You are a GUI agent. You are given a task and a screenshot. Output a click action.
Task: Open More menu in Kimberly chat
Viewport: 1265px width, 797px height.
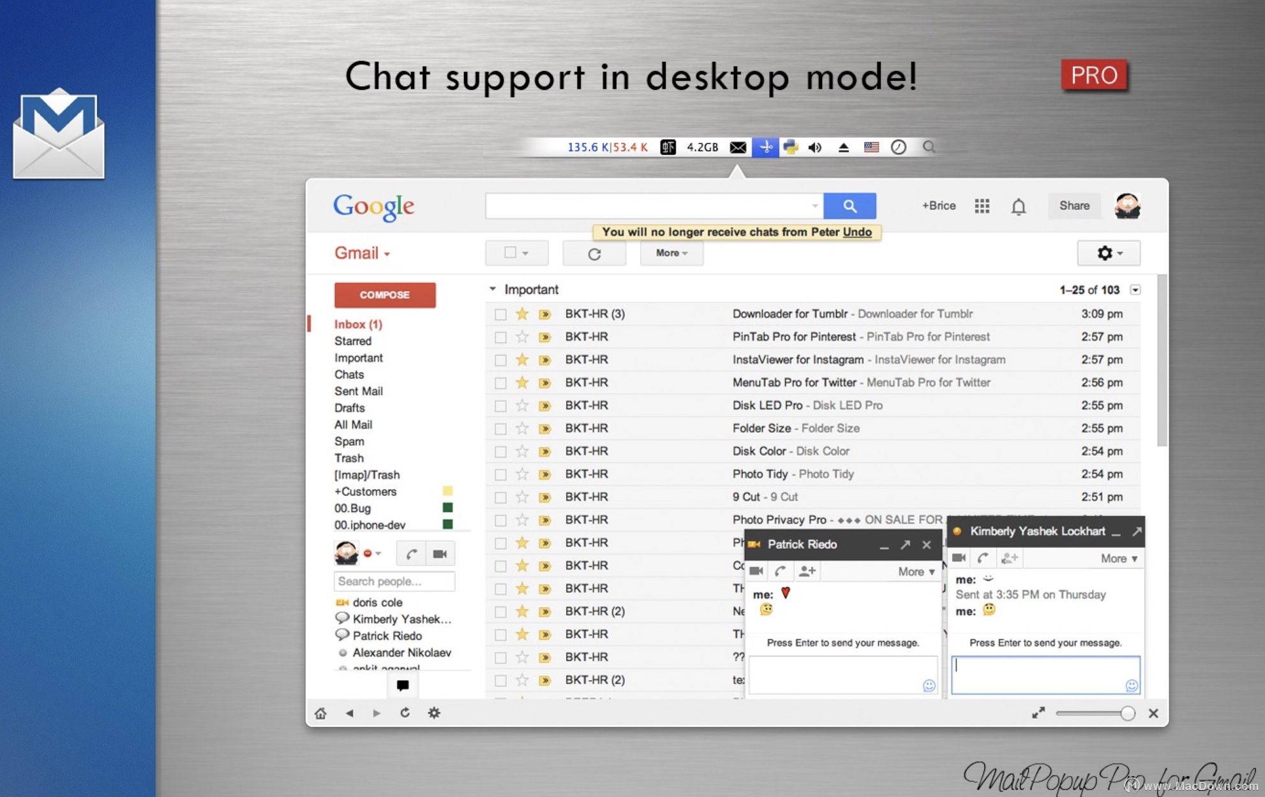(x=1119, y=559)
